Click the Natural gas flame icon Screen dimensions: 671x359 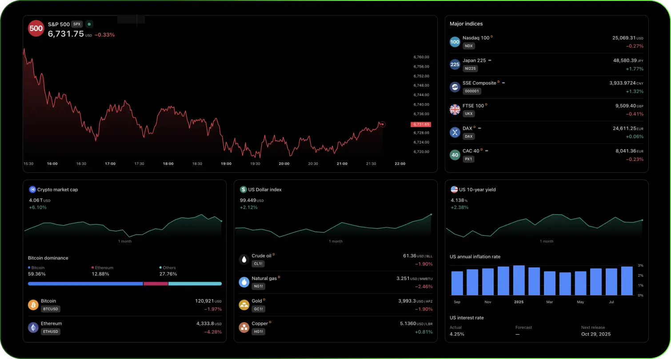click(x=244, y=282)
